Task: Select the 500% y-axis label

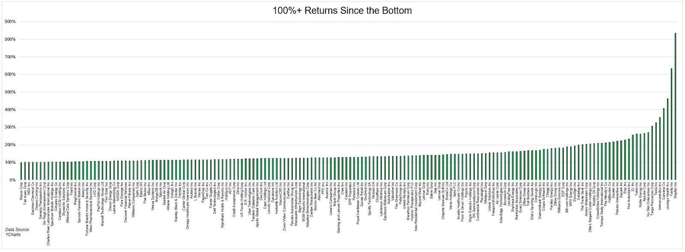Action: point(10,92)
